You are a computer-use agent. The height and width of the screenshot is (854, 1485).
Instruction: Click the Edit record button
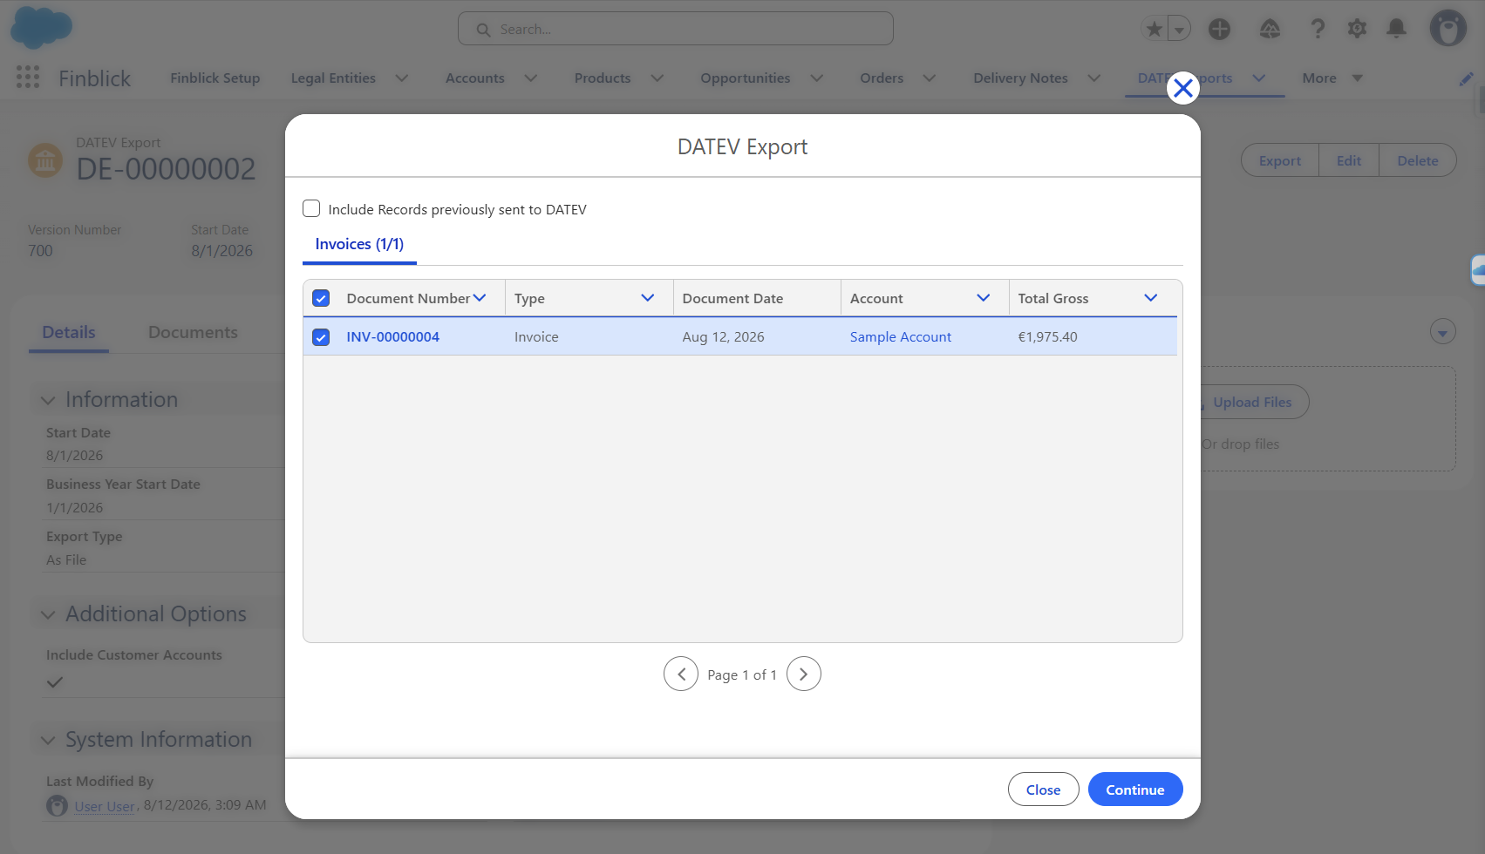tap(1349, 160)
